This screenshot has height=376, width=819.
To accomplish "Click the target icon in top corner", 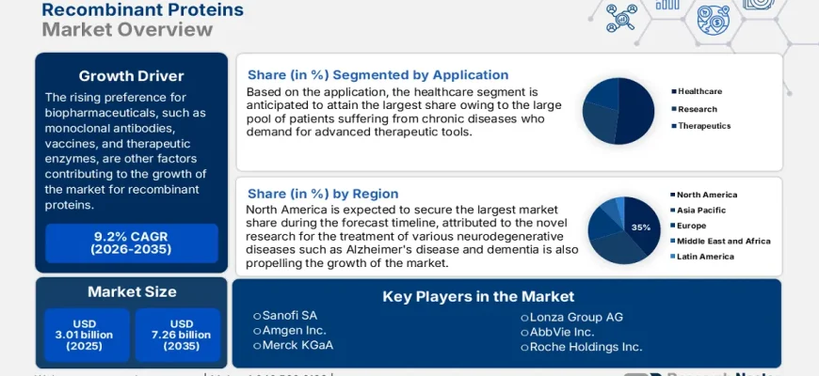I will [758, 4].
